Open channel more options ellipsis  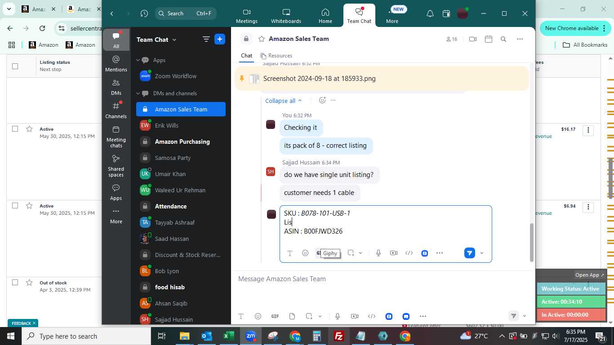[x=520, y=39]
